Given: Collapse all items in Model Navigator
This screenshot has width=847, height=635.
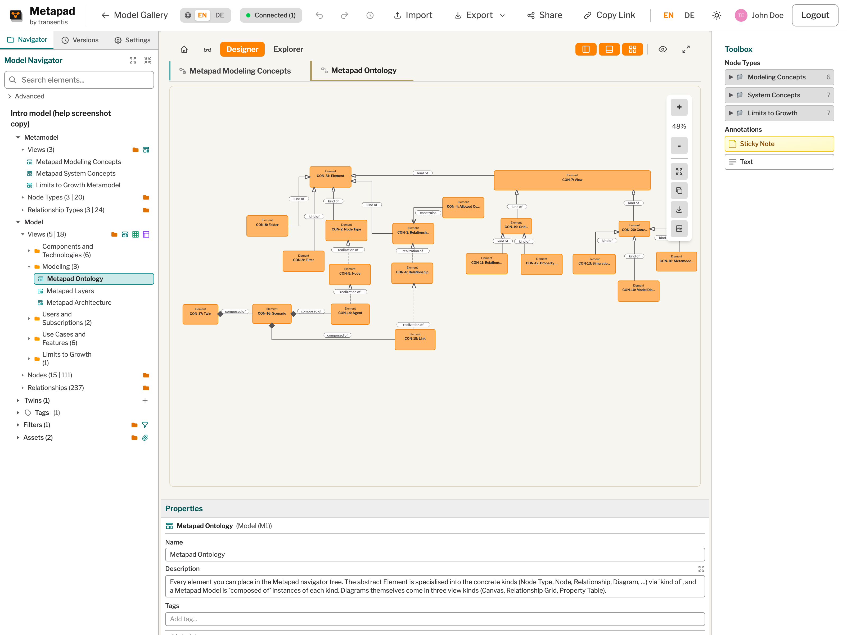Looking at the screenshot, I should pos(148,61).
